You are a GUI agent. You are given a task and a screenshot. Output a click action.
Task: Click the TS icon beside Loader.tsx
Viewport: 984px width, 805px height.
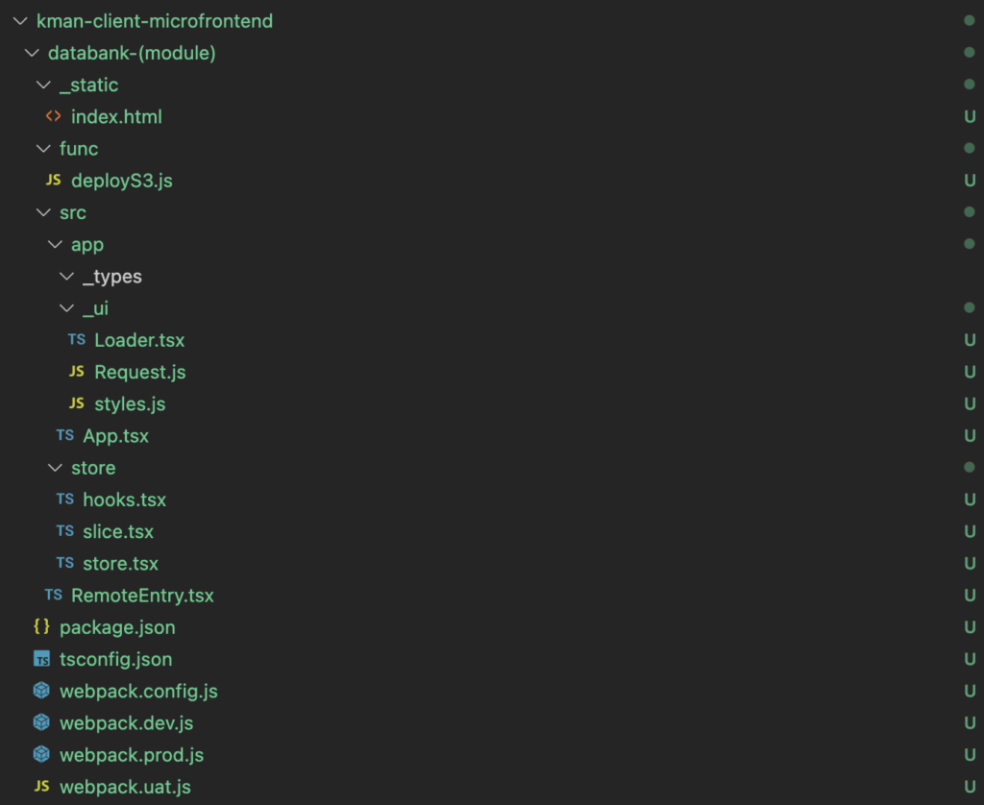[77, 340]
